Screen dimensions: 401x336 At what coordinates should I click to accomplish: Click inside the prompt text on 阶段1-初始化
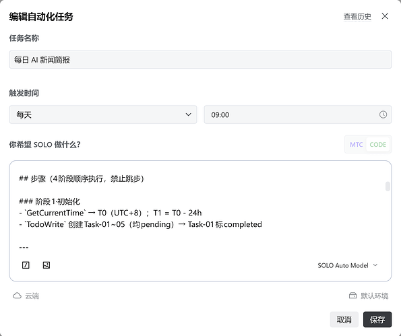(x=57, y=201)
